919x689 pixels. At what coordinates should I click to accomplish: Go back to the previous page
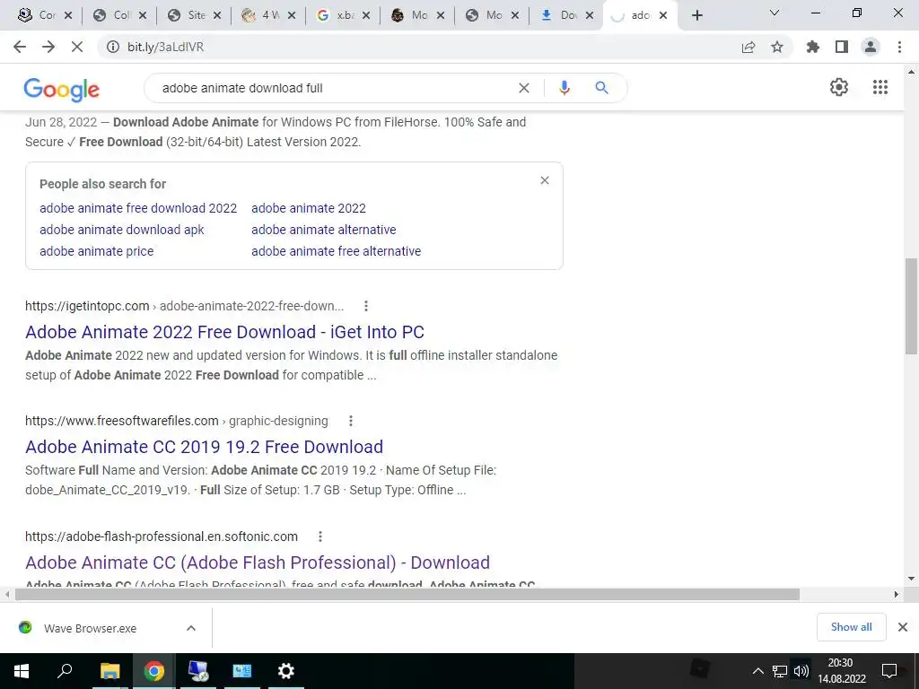coord(20,47)
